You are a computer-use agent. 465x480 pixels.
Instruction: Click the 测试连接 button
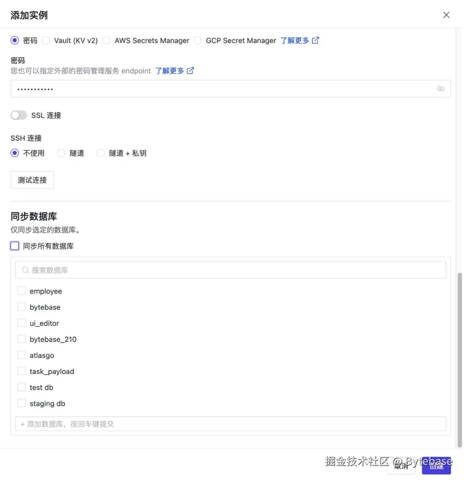tap(32, 180)
